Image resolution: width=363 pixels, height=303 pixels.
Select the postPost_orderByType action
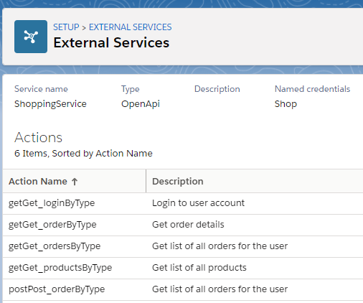57,289
